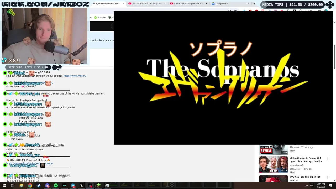Screen dimensions: 336x189
Task: Open Spotify from the taskbar
Action: point(56,186)
